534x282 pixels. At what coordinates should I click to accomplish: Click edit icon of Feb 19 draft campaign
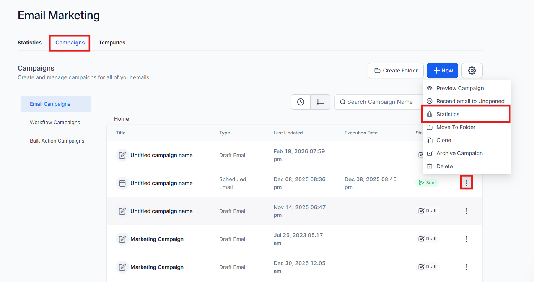(122, 155)
